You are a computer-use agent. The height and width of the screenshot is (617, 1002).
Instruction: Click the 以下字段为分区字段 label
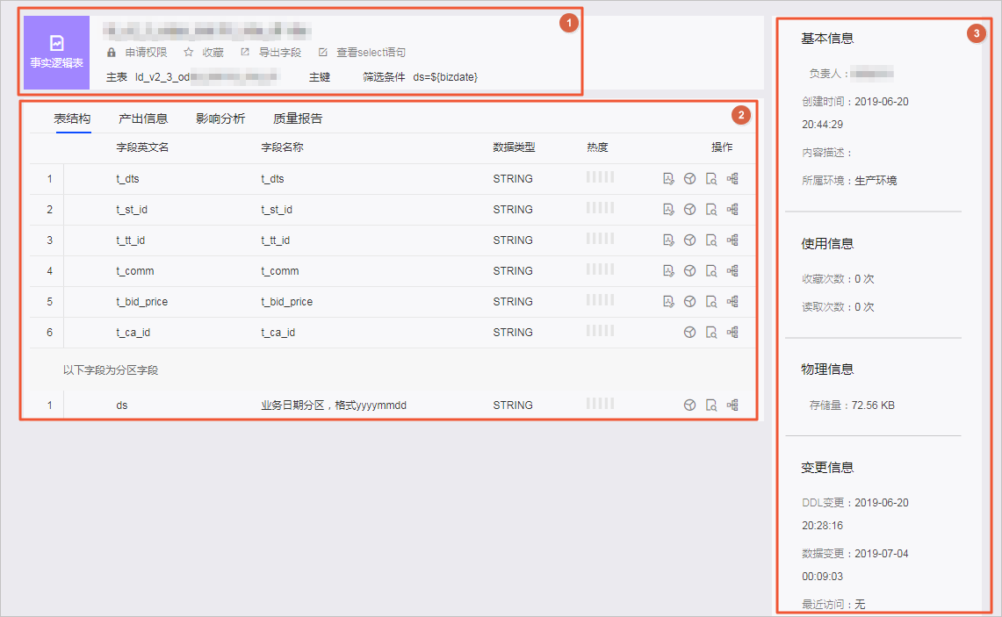click(x=111, y=370)
